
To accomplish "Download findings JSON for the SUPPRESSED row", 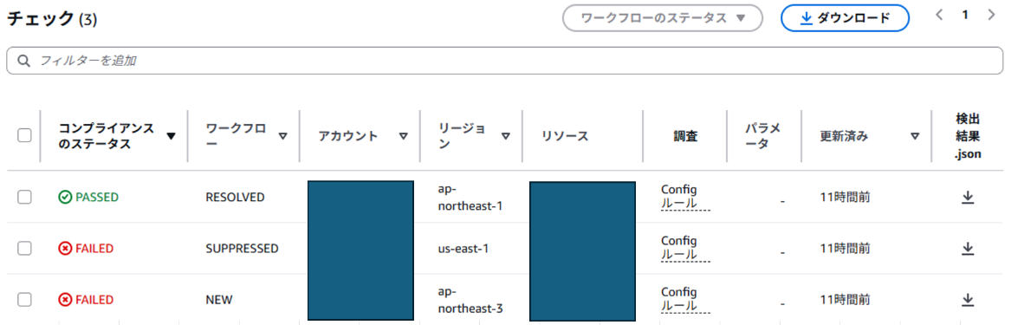I will pos(967,248).
